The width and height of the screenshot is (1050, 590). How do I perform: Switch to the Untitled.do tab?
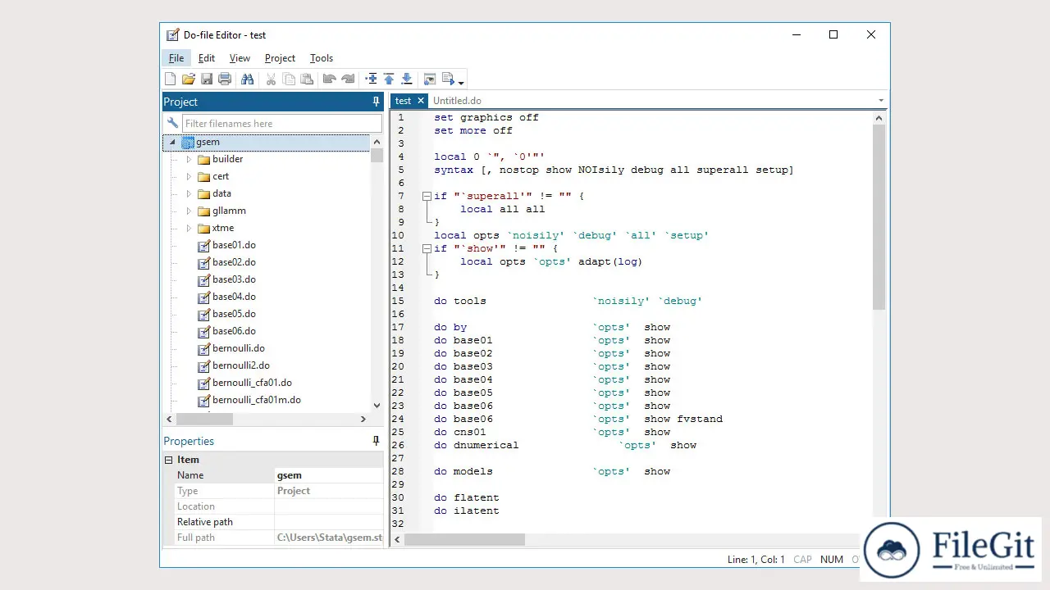click(x=457, y=101)
